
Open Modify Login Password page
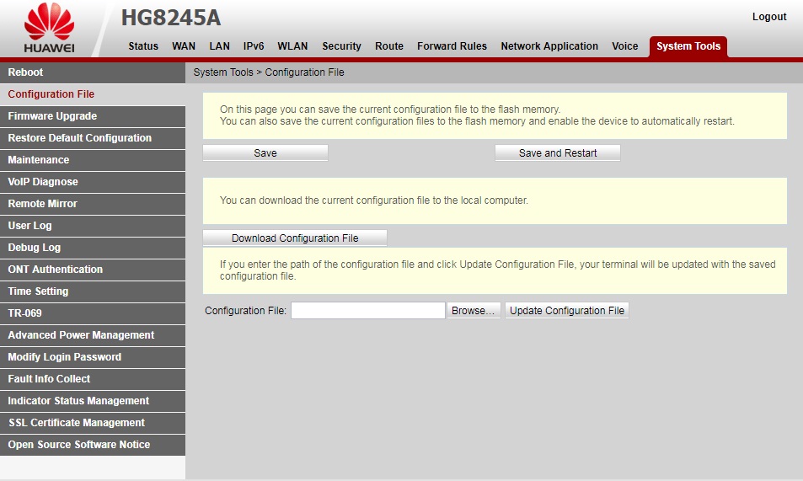point(93,357)
